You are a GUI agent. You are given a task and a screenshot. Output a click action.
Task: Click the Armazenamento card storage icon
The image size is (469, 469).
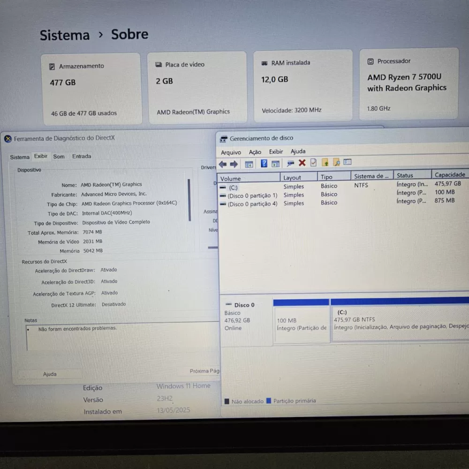point(52,67)
